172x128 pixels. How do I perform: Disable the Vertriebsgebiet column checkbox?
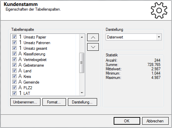click(x=14, y=59)
